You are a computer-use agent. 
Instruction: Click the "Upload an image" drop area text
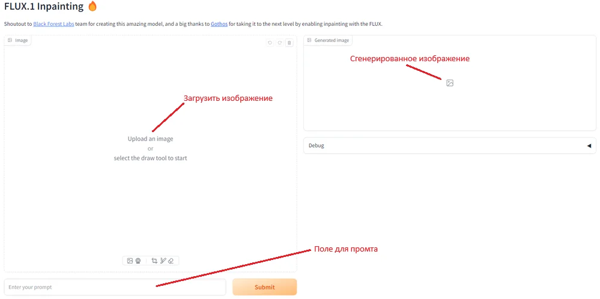(x=150, y=139)
